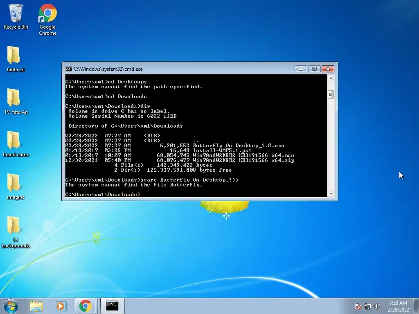Click the cmd vertical scrollbar thumb

point(331,94)
